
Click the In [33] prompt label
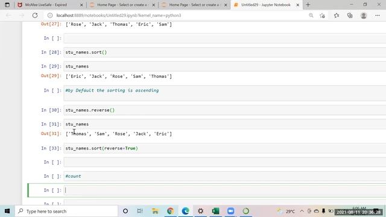(51, 148)
